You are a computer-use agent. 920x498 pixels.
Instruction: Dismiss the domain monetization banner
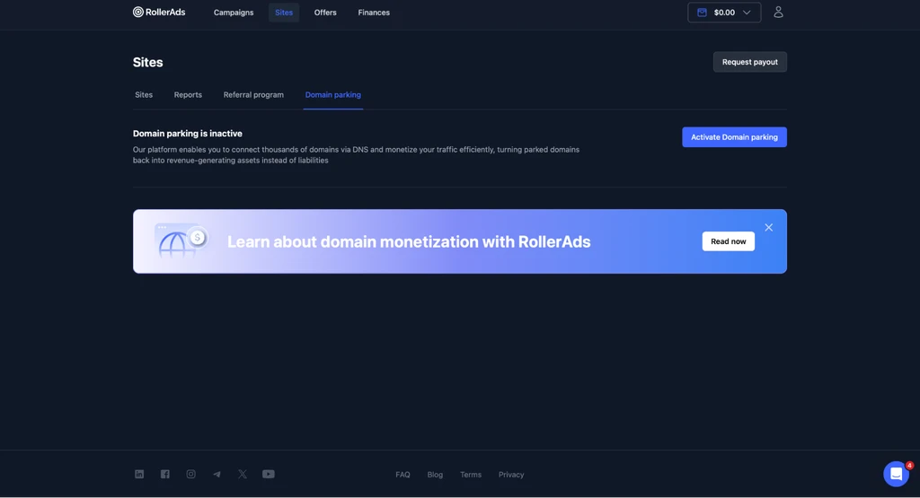tap(769, 227)
